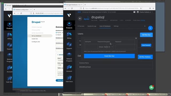
Task: Click the blue plus circle button
Action: (x=150, y=28)
